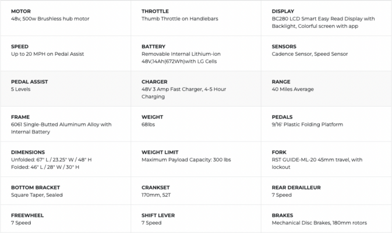Viewport: 392px width, 233px height.
Task: Click the DISPLAY spec heading
Action: tap(282, 11)
